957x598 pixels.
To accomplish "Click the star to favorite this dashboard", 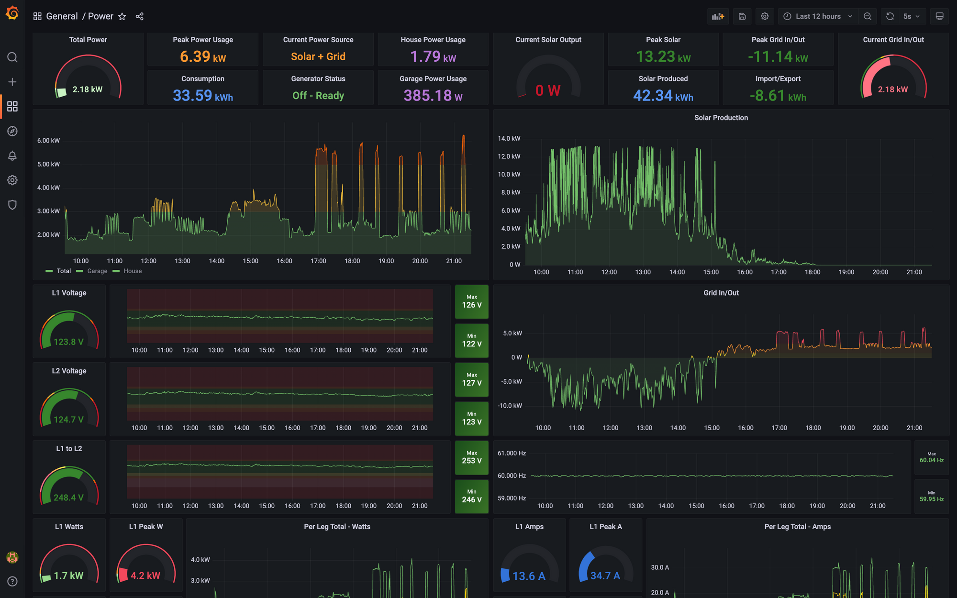I will (x=122, y=16).
